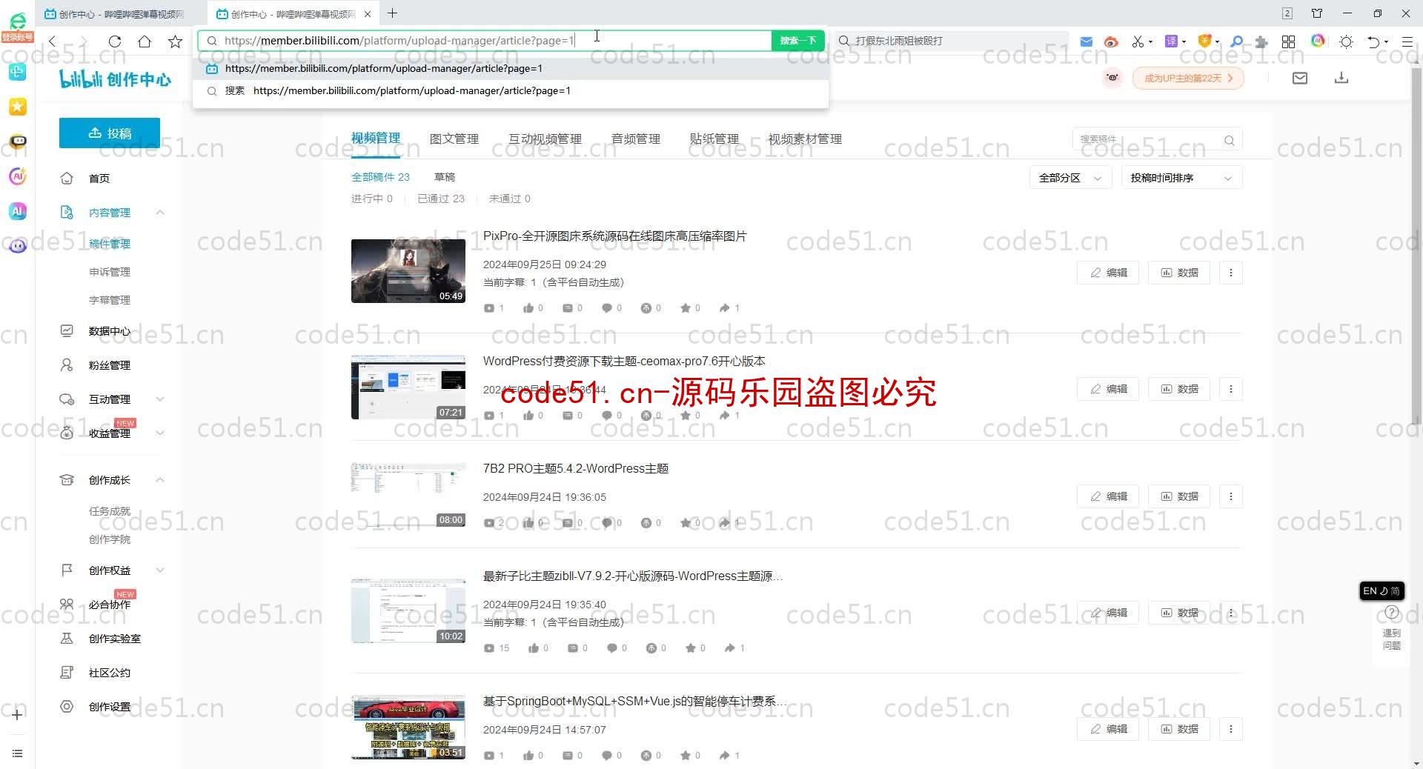This screenshot has height=769, width=1423.
Task: Open the 全部分区 dropdown
Action: (x=1070, y=178)
